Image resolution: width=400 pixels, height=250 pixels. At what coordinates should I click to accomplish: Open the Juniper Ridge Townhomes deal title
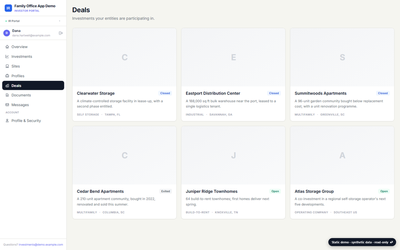pos(212,191)
